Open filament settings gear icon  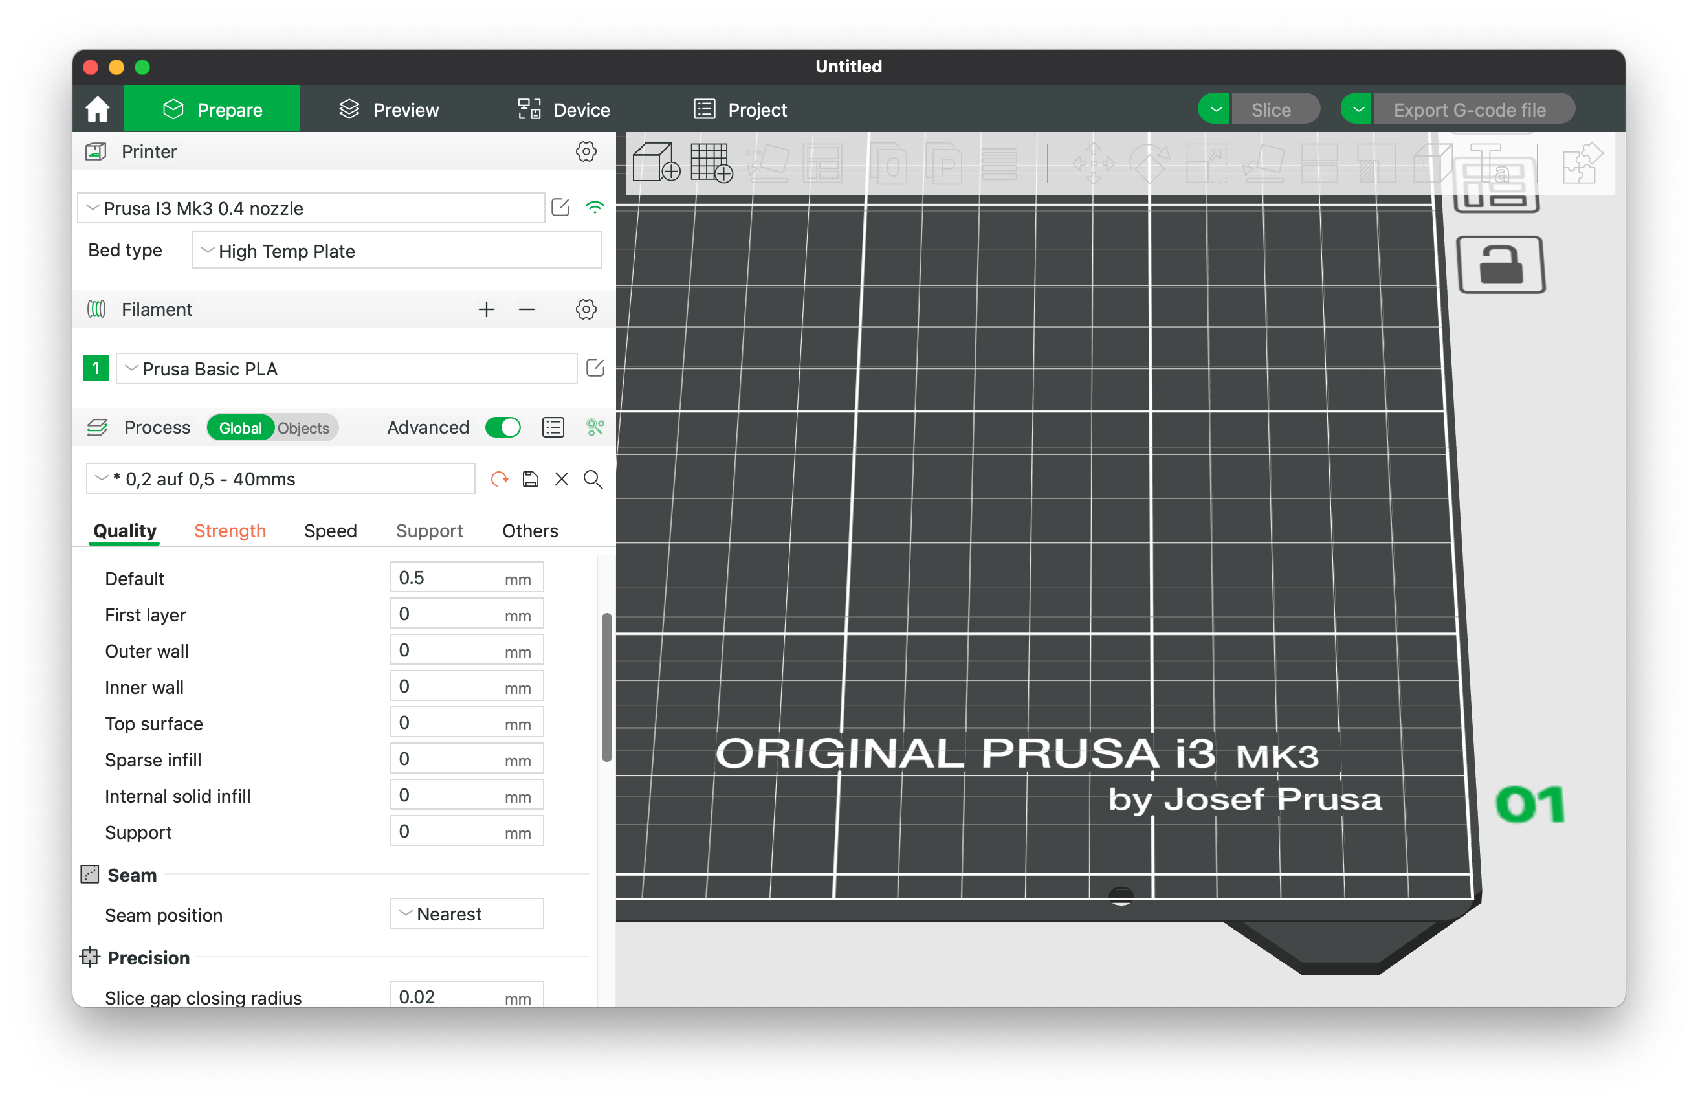click(586, 309)
